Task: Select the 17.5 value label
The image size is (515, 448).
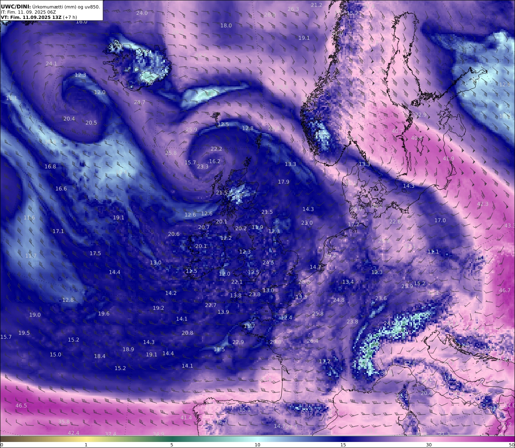Action: (x=95, y=253)
